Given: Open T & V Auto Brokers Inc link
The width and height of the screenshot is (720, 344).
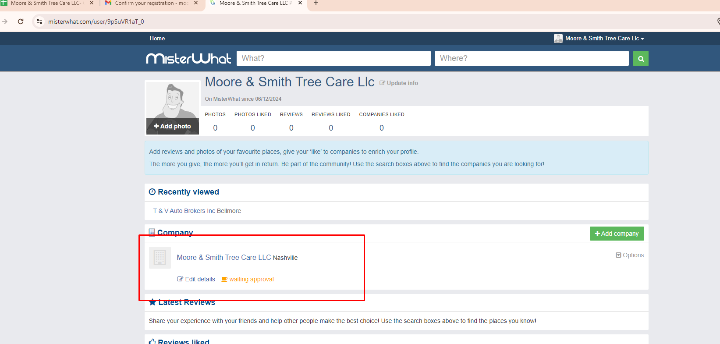Looking at the screenshot, I should [197, 211].
